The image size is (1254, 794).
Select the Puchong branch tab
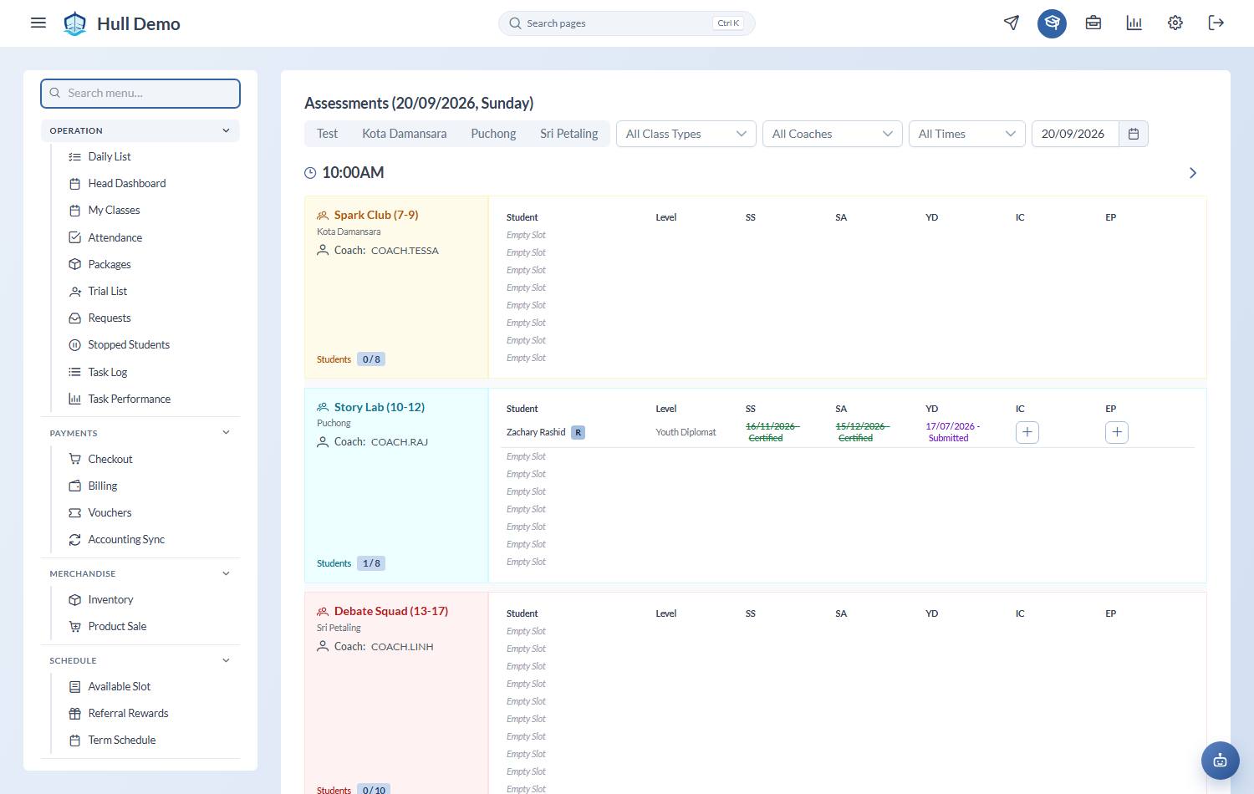[x=493, y=134]
